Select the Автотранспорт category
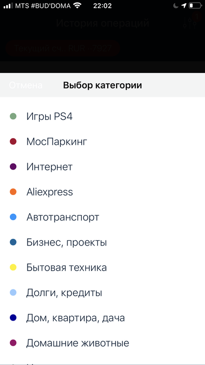This screenshot has height=365, width=205. coord(102,217)
